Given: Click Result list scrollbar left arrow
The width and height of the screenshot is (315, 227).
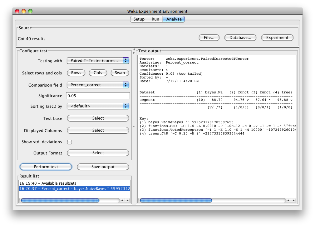Looking at the screenshot, I should click(x=122, y=200).
